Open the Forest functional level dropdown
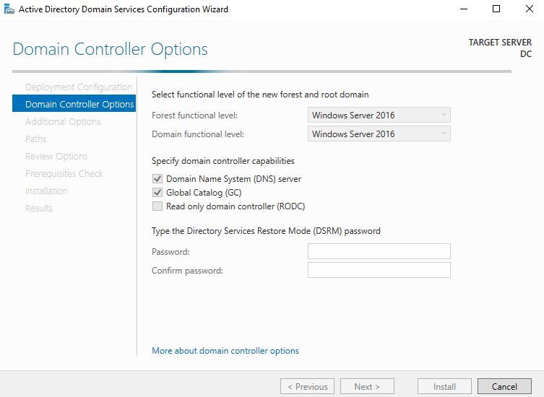Screen dimensions: 544x397 379,115
